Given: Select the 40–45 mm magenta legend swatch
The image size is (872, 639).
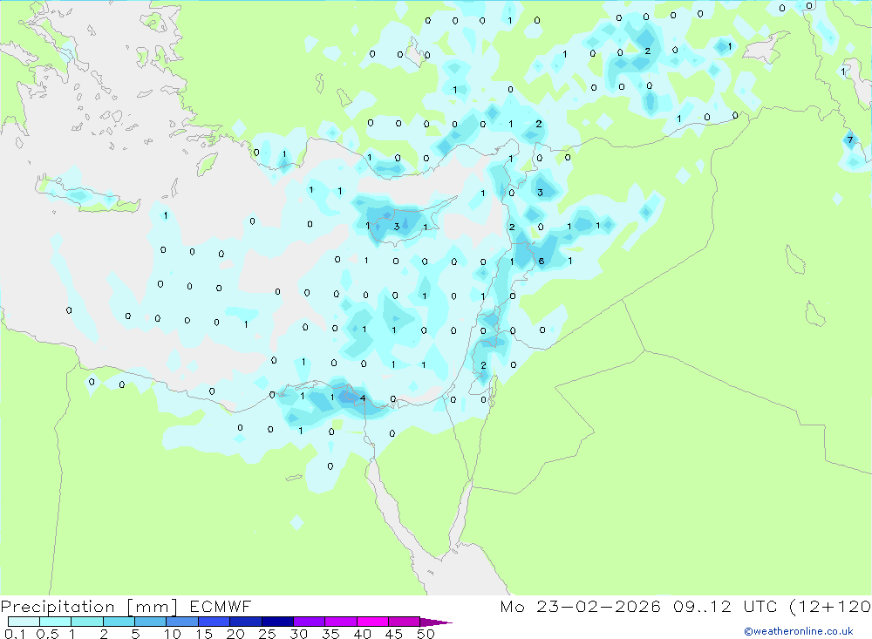Looking at the screenshot, I should tap(372, 622).
